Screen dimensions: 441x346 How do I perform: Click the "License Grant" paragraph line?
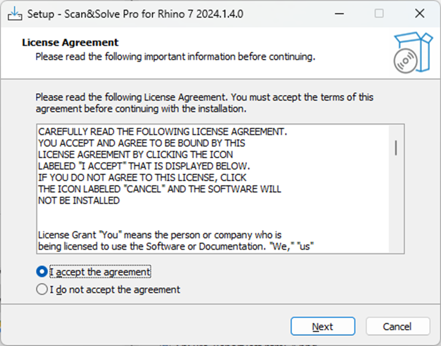tap(160, 235)
